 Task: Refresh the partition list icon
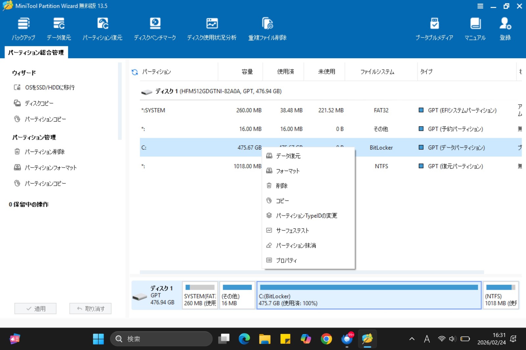coord(135,72)
